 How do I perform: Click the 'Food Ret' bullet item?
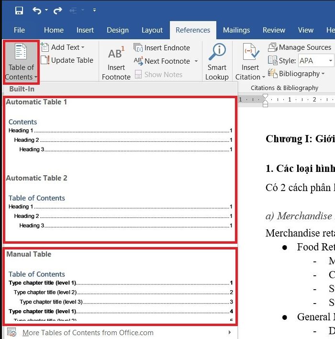tap(316, 247)
